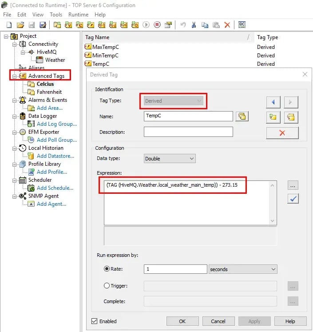
Task: Stop the runtime with the red stop icon
Action: [157, 25]
